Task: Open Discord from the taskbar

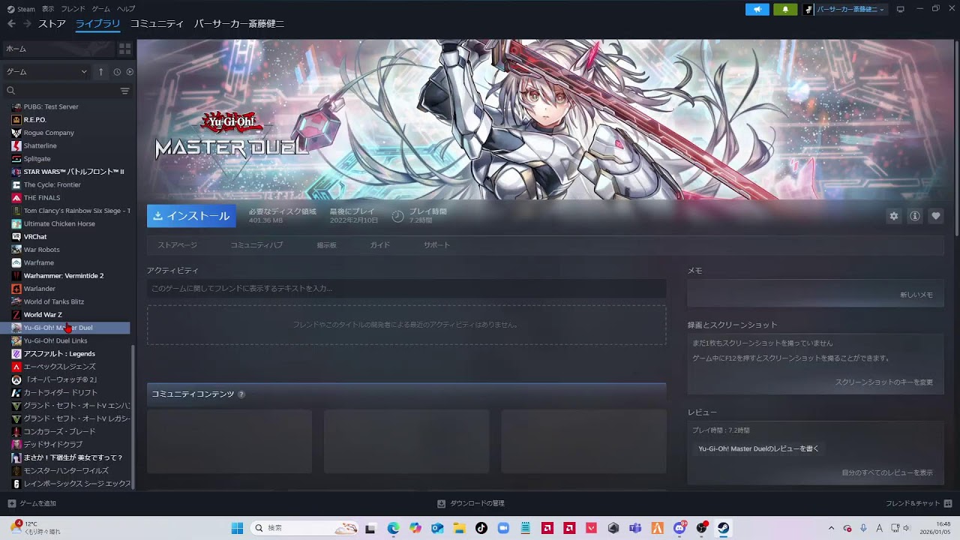Action: coord(679,528)
